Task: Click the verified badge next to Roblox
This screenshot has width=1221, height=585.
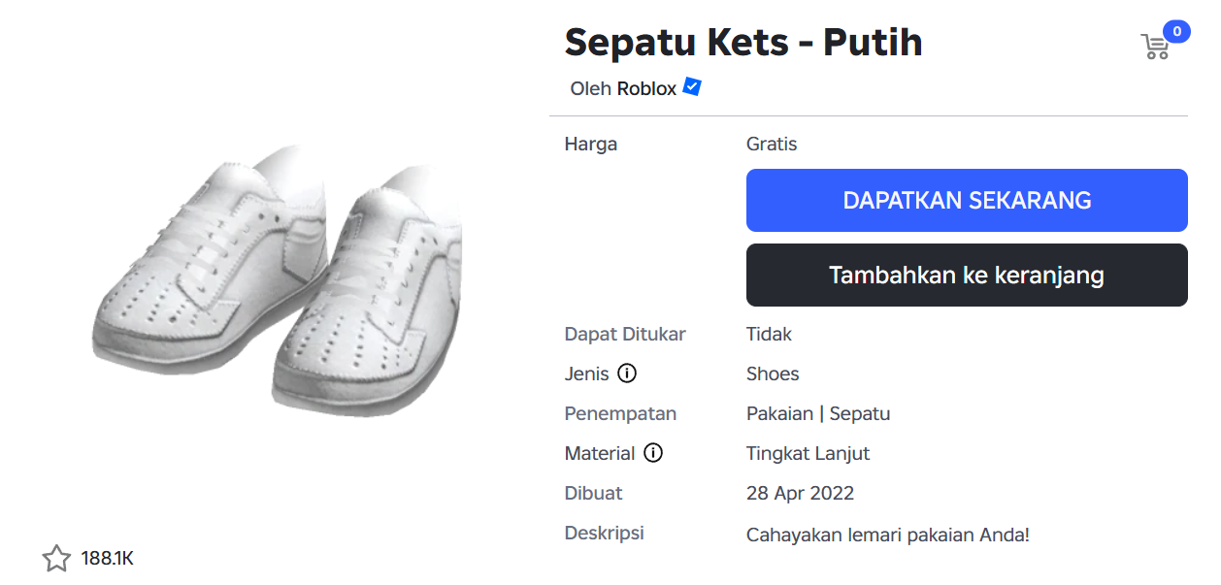Action: click(x=690, y=87)
